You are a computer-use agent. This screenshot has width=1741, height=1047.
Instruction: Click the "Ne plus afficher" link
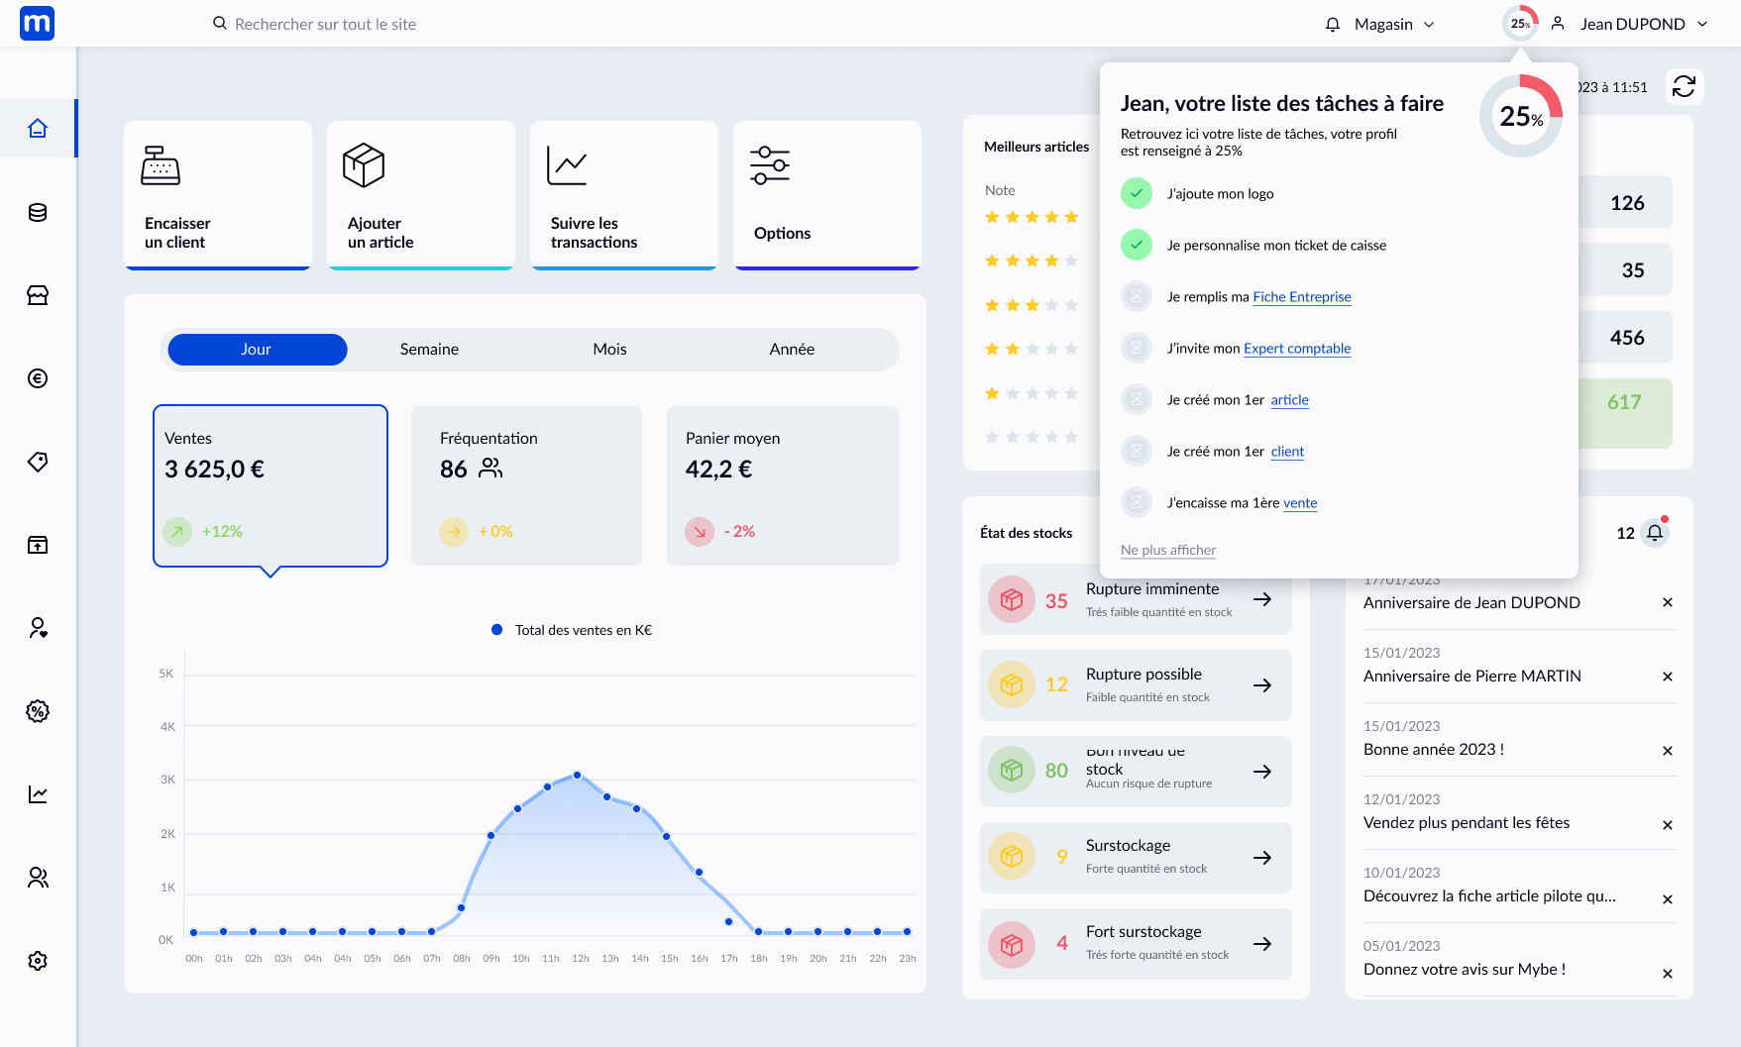click(x=1167, y=551)
